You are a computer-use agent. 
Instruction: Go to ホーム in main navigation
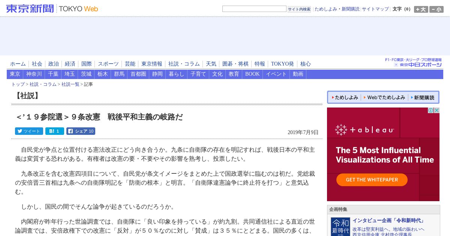(18, 64)
